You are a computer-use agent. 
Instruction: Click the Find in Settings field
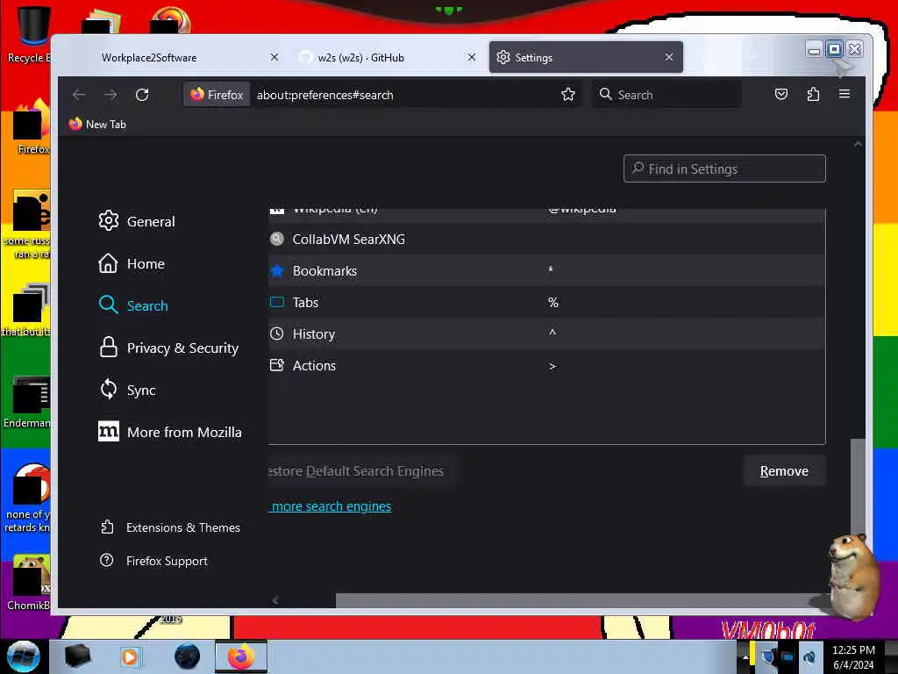[724, 168]
